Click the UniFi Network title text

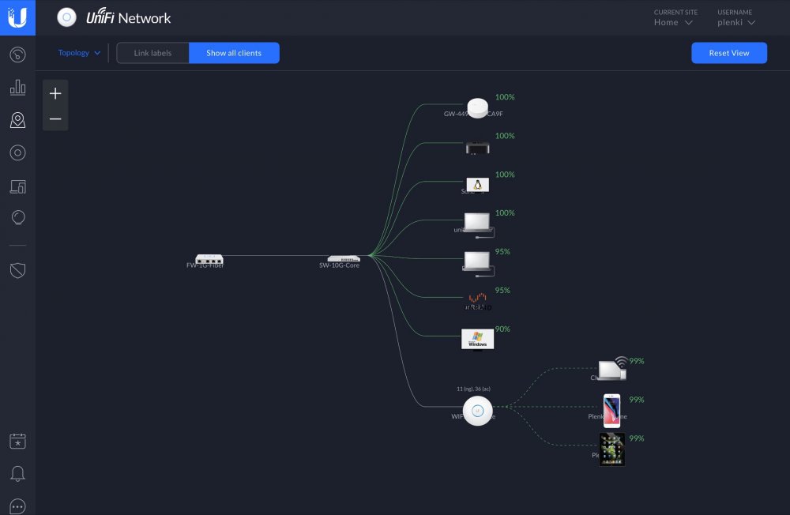point(129,17)
